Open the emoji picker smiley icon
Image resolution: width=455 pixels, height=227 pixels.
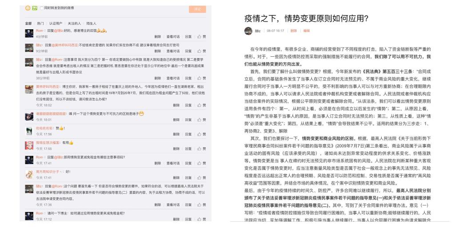pos(28,9)
